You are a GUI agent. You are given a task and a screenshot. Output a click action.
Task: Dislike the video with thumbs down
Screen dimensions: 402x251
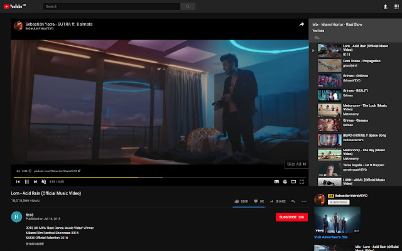[x=259, y=201]
